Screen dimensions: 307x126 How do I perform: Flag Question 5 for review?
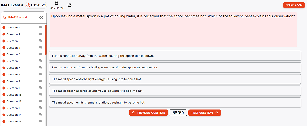pyautogui.click(x=40, y=54)
